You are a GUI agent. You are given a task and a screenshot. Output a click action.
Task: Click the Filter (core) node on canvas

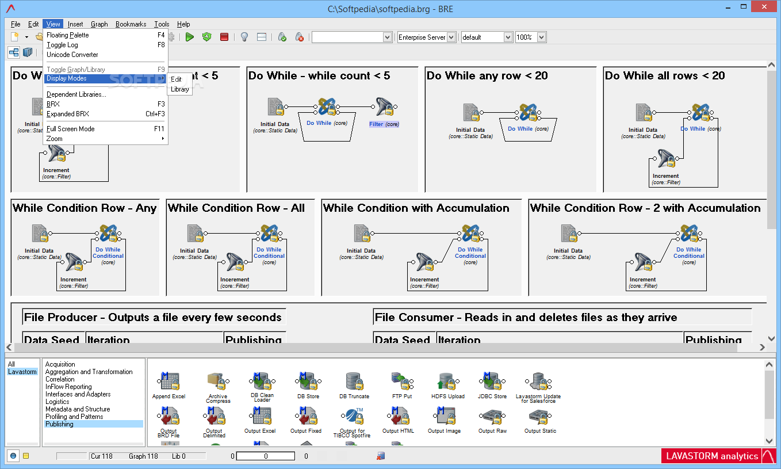click(x=384, y=108)
